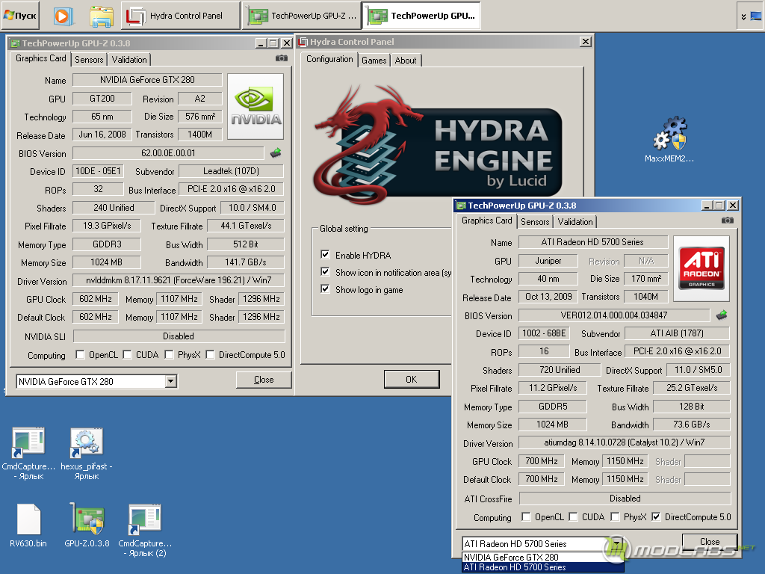Screen dimensions: 765x574
Task: Switch to first TechPowerUp GPU-Z taskbar button
Action: 302,16
